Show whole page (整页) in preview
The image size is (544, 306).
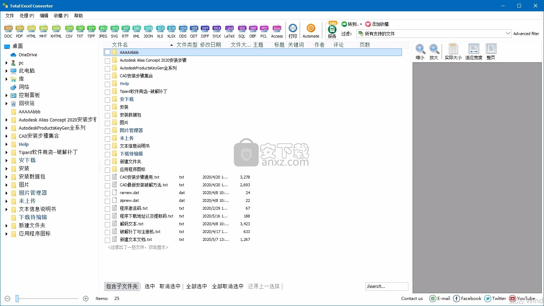491,52
